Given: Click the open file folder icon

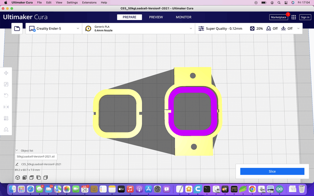Looking at the screenshot, I should pyautogui.click(x=17, y=29).
